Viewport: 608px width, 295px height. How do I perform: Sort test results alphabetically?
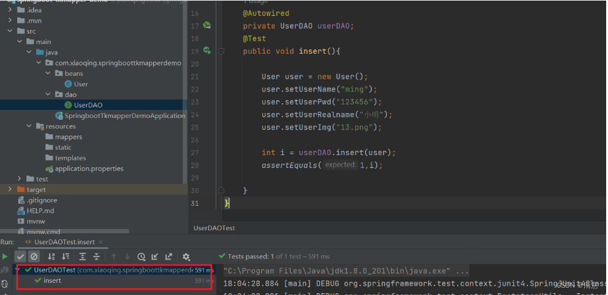(x=51, y=257)
